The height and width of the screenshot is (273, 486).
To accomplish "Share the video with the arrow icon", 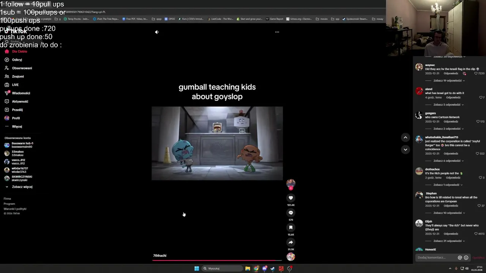I will pos(291,242).
